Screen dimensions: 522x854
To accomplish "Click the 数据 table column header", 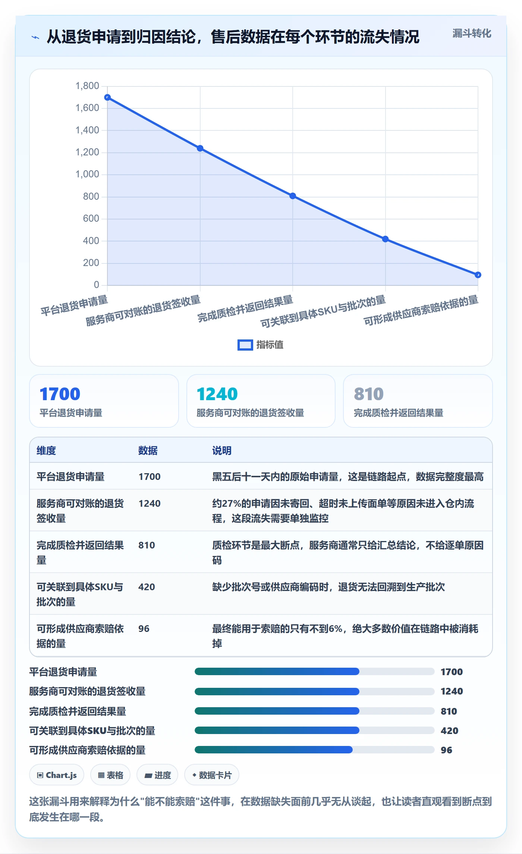I will click(x=148, y=450).
